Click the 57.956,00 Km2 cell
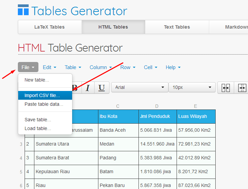The height and width of the screenshot is (189, 248). point(196,130)
